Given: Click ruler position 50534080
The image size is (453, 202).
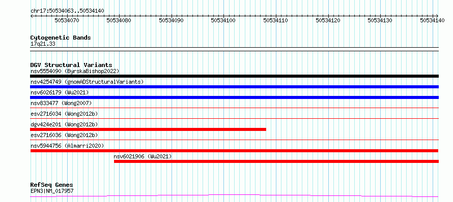Looking at the screenshot, I should 119,20.
